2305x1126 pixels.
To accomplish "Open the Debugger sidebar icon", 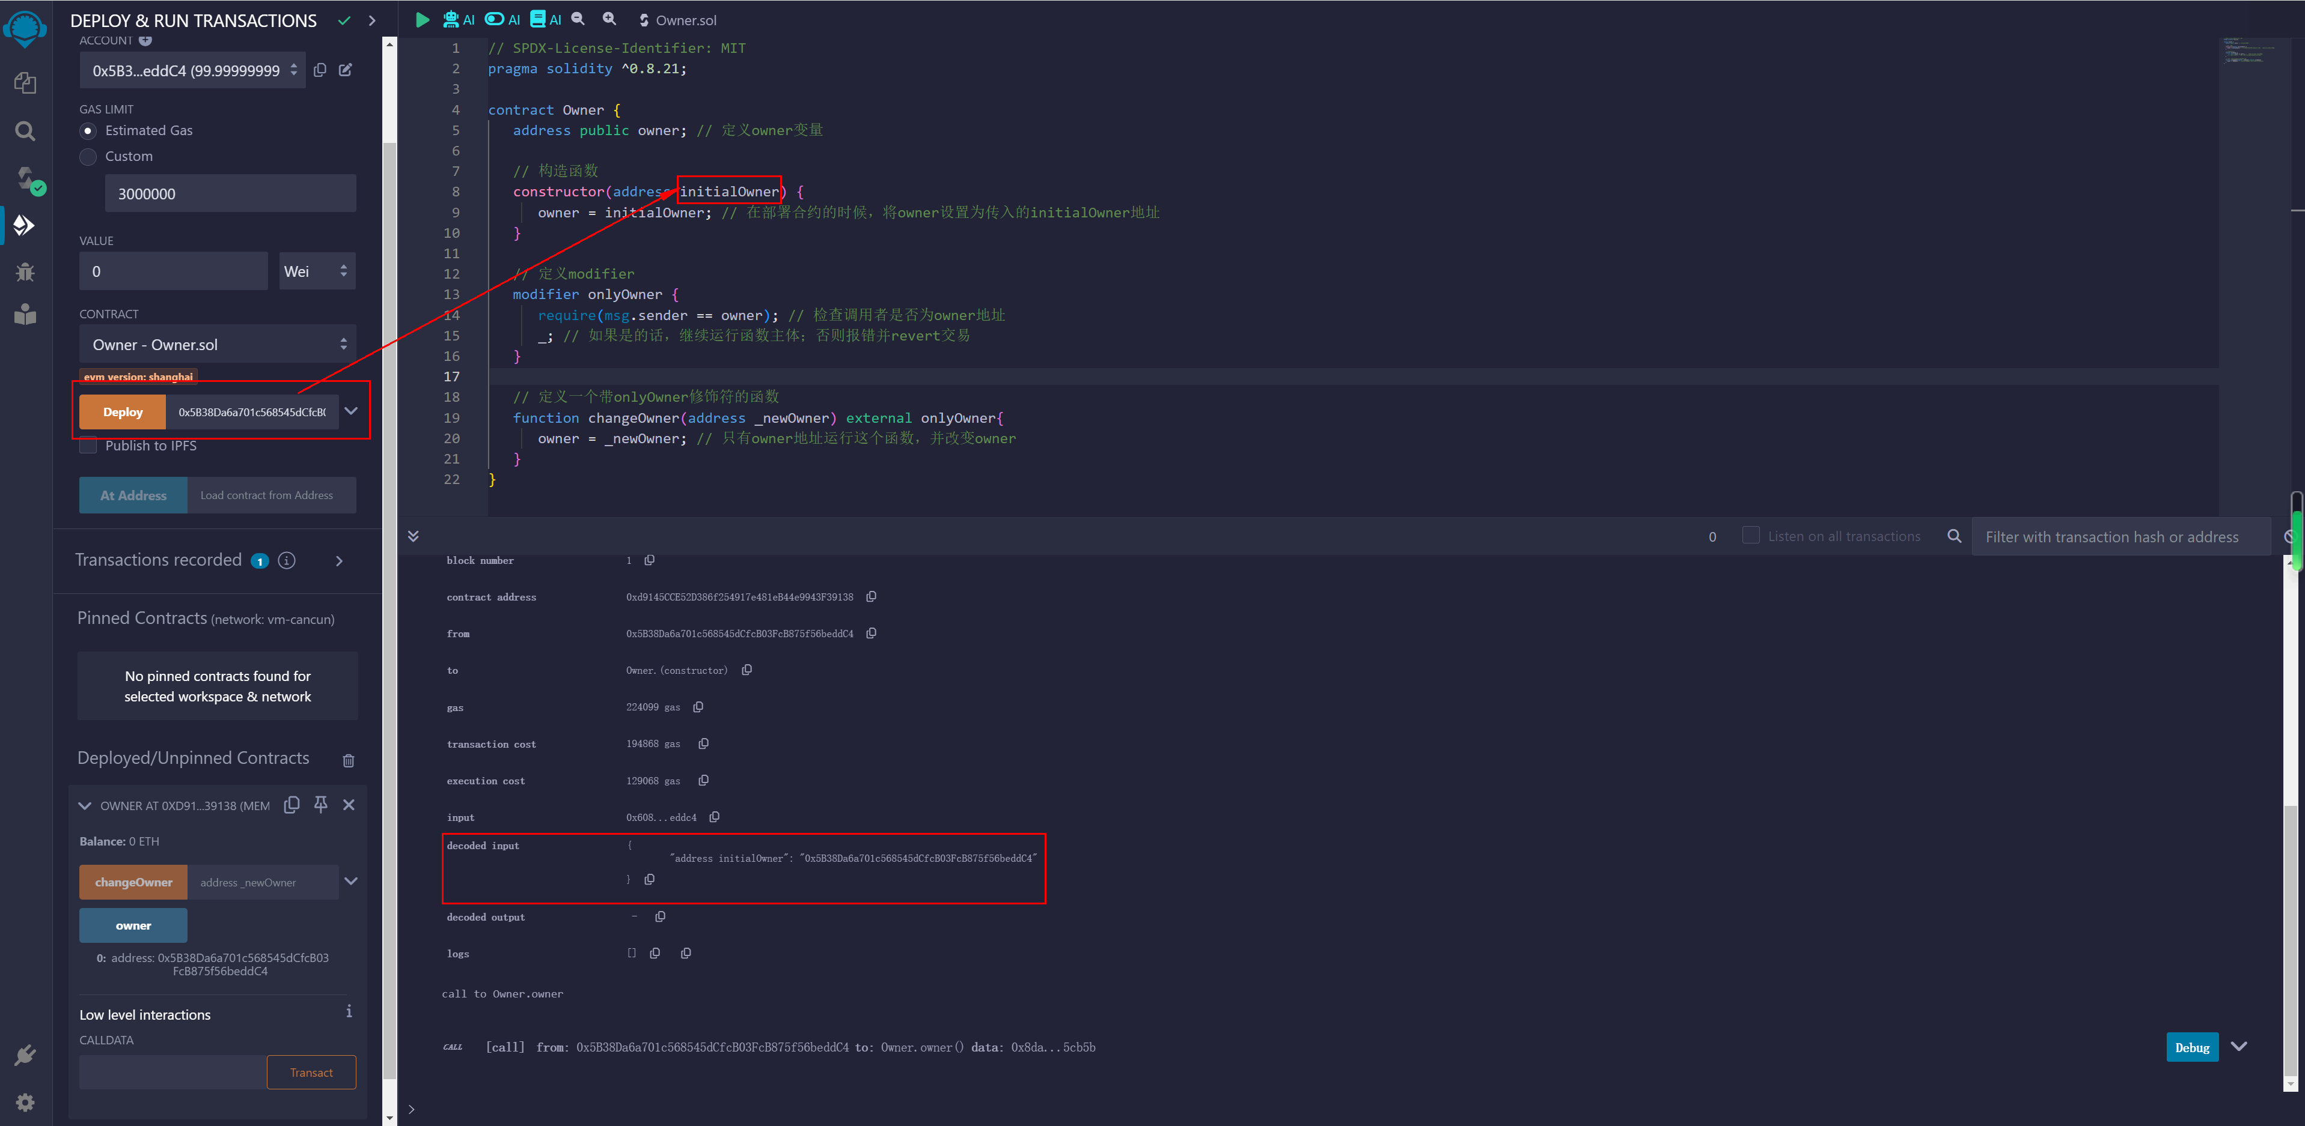I will [25, 271].
